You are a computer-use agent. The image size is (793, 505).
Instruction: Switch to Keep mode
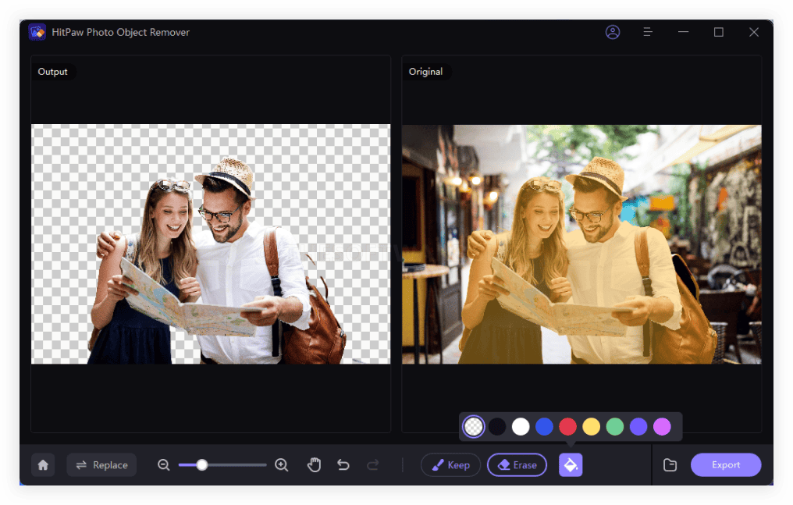450,464
